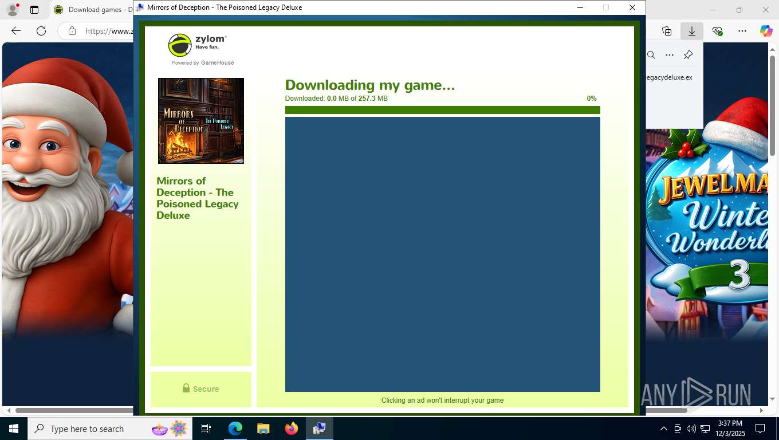
Task: Open Microsoft Edge from taskbar
Action: click(x=235, y=429)
